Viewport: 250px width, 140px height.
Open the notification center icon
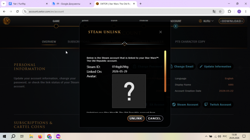coord(244,136)
